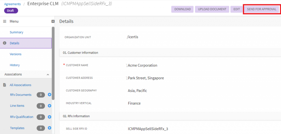Click the EDIT button
This screenshot has width=281, height=134.
point(236,9)
